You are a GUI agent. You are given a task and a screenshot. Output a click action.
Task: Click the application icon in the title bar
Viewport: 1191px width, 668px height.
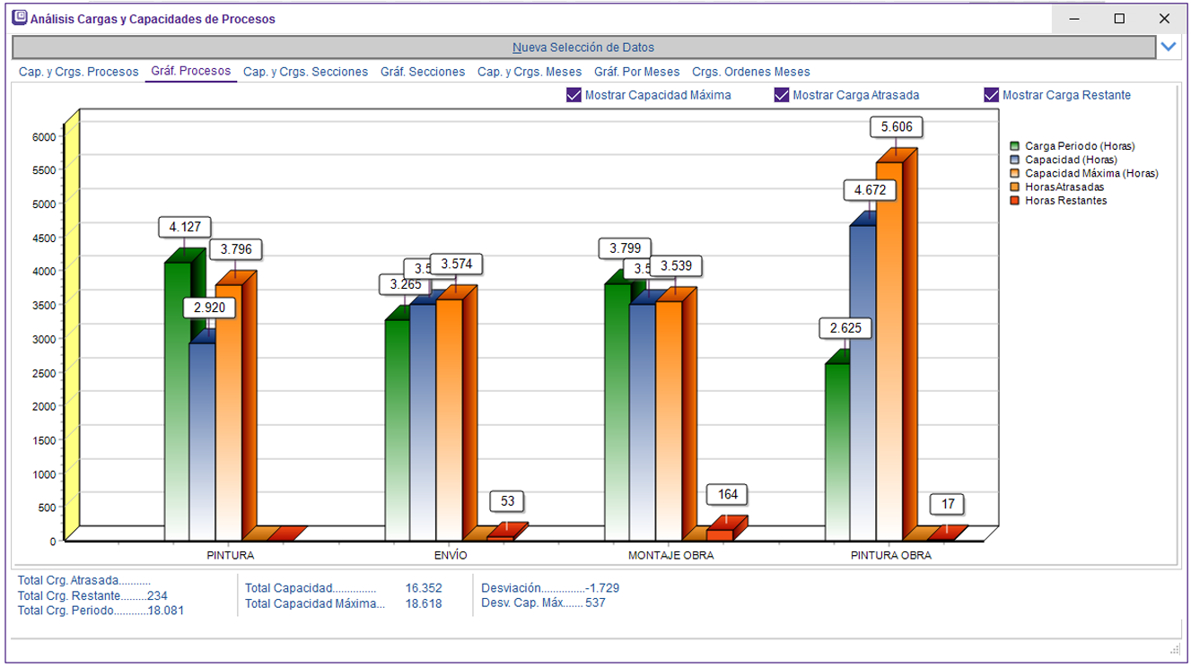pyautogui.click(x=18, y=18)
